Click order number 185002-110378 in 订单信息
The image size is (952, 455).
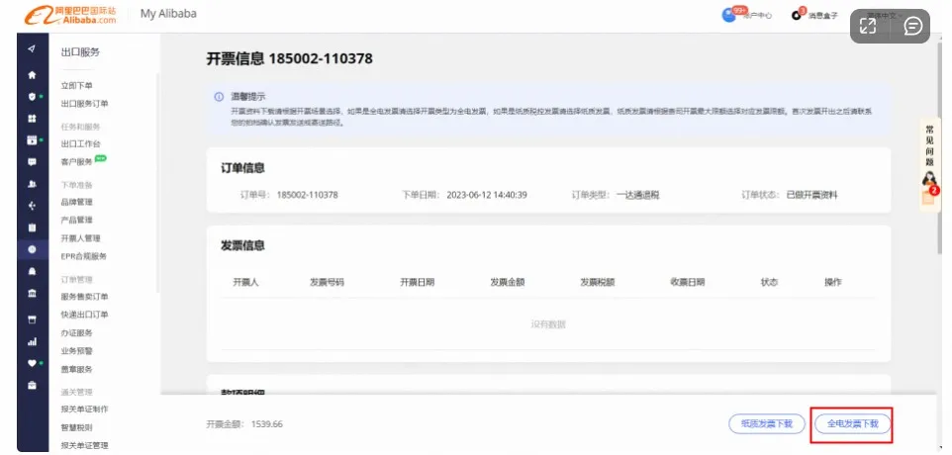[307, 195]
